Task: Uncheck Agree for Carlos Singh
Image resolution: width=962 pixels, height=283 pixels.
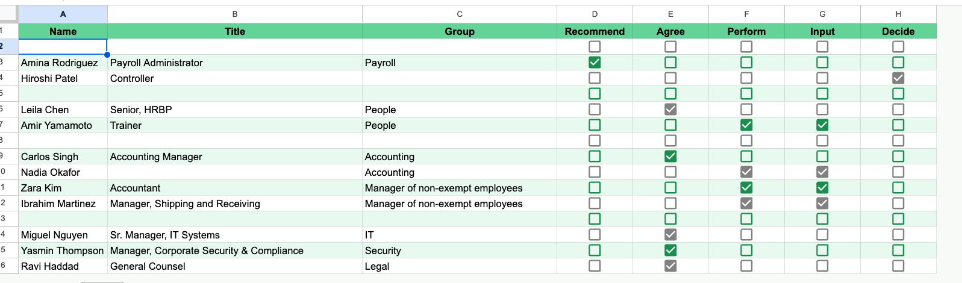Action: [670, 156]
